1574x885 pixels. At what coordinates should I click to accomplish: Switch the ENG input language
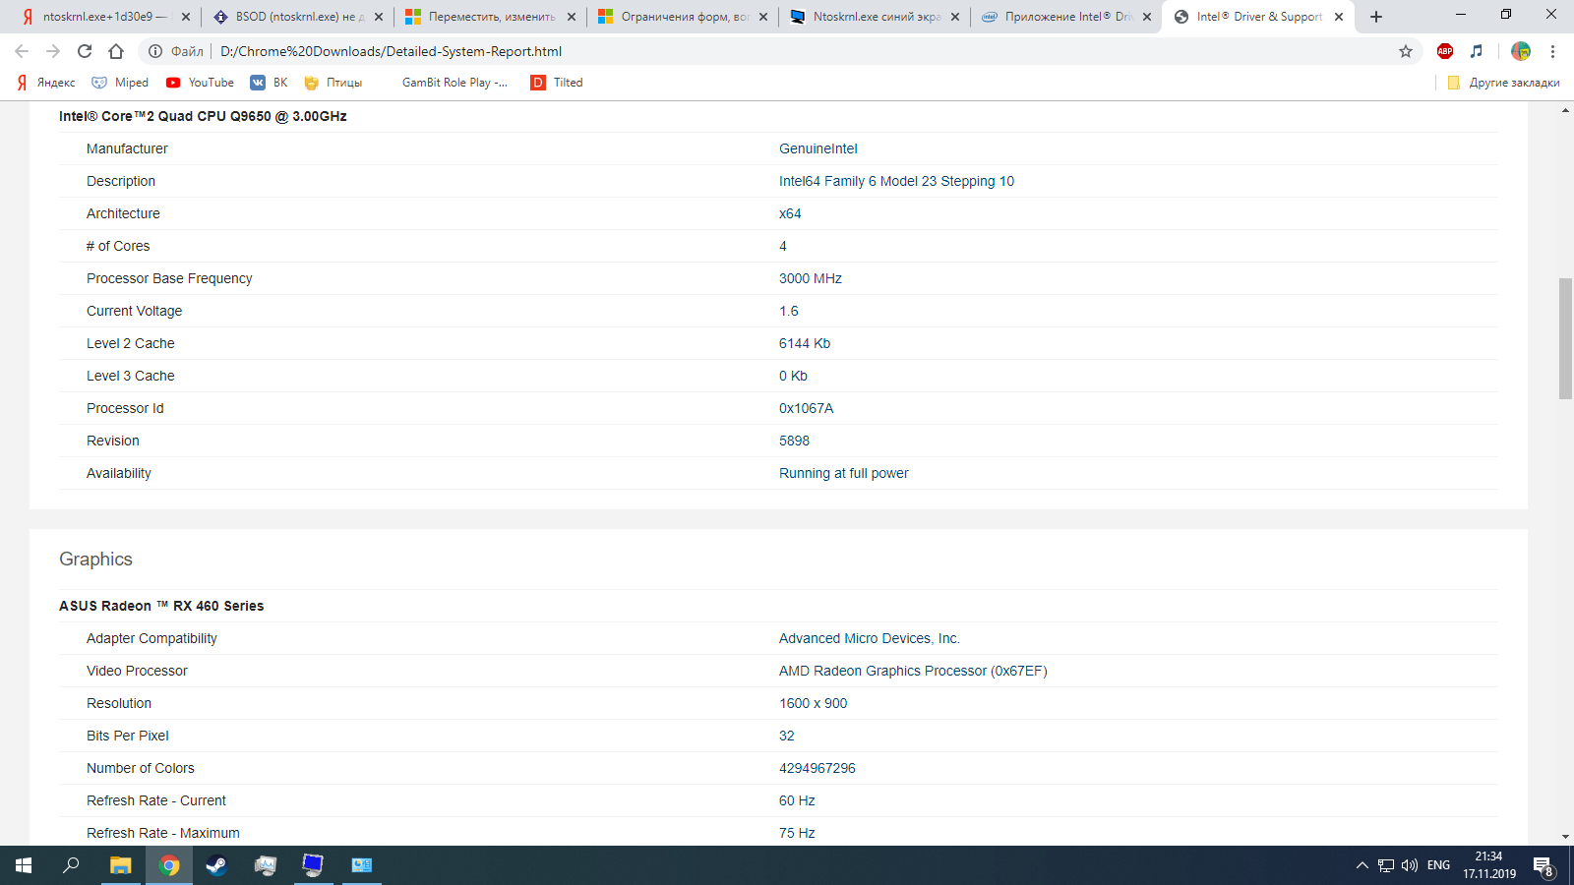click(x=1438, y=865)
